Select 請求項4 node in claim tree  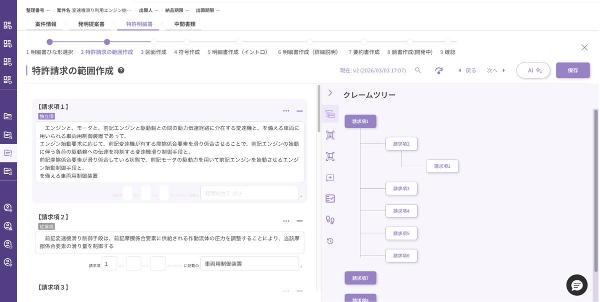[x=401, y=211]
